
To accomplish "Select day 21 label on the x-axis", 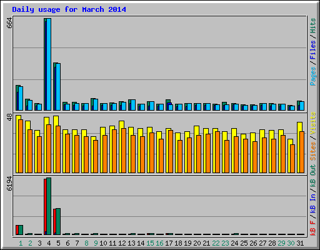I will 206,243.
